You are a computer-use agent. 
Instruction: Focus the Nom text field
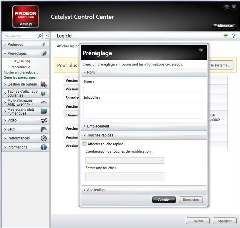(x=143, y=89)
